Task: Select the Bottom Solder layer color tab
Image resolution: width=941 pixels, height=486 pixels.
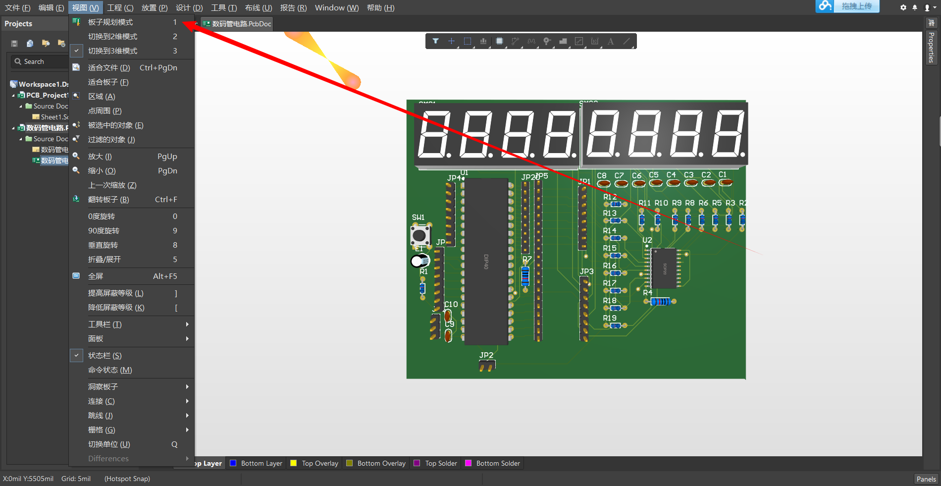Action: [493, 463]
